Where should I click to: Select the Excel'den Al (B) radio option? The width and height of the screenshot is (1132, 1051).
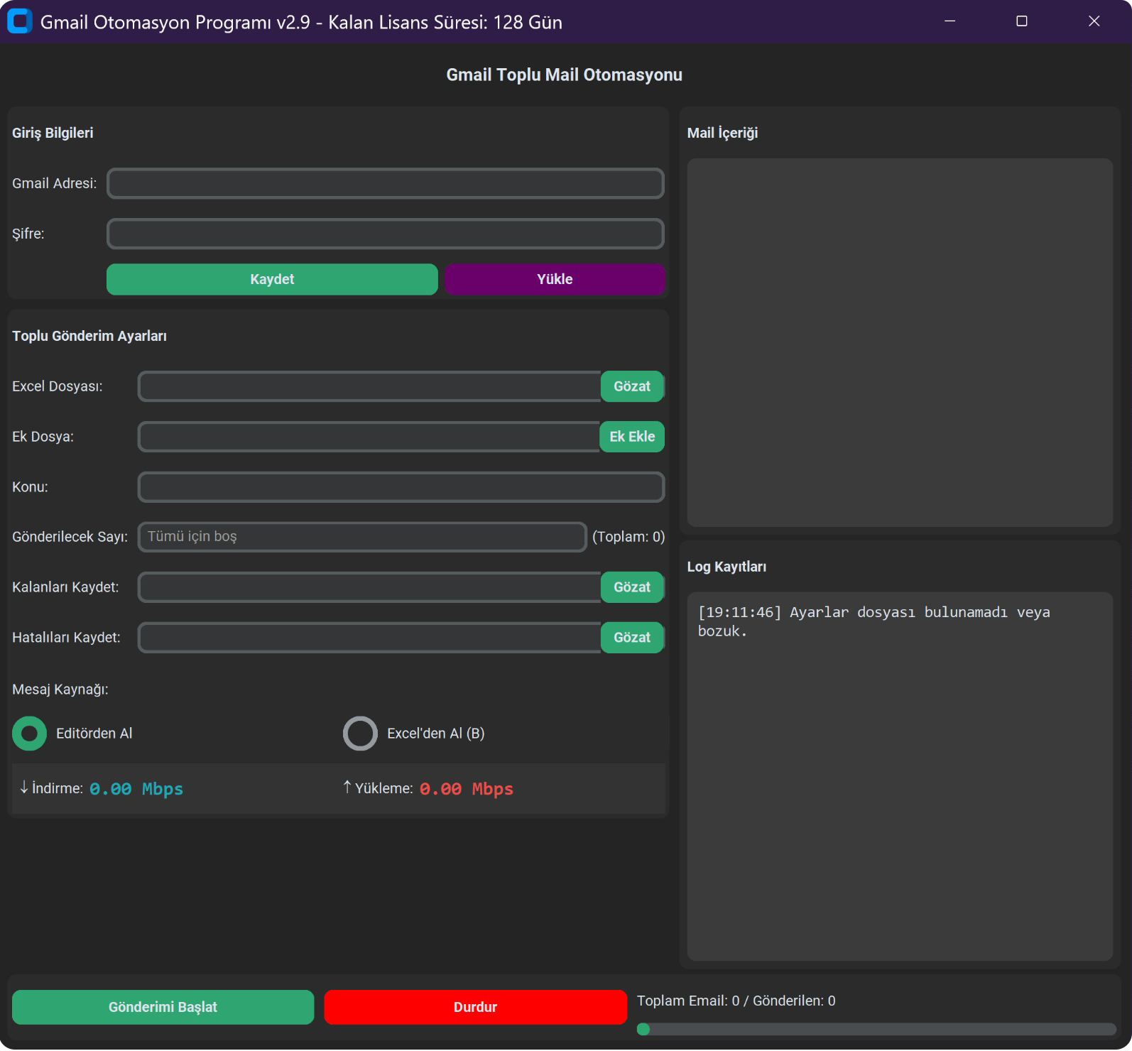point(360,734)
